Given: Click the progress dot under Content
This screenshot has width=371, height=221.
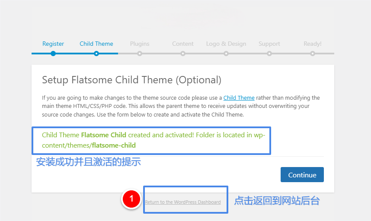Looking at the screenshot, I should [x=183, y=54].
